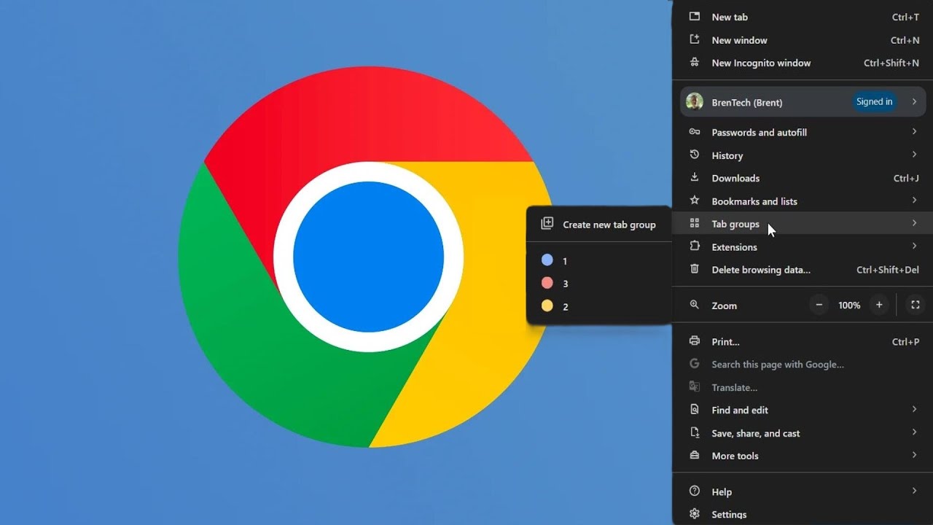The image size is (933, 525).
Task: Click tab group label 1
Action: (564, 261)
